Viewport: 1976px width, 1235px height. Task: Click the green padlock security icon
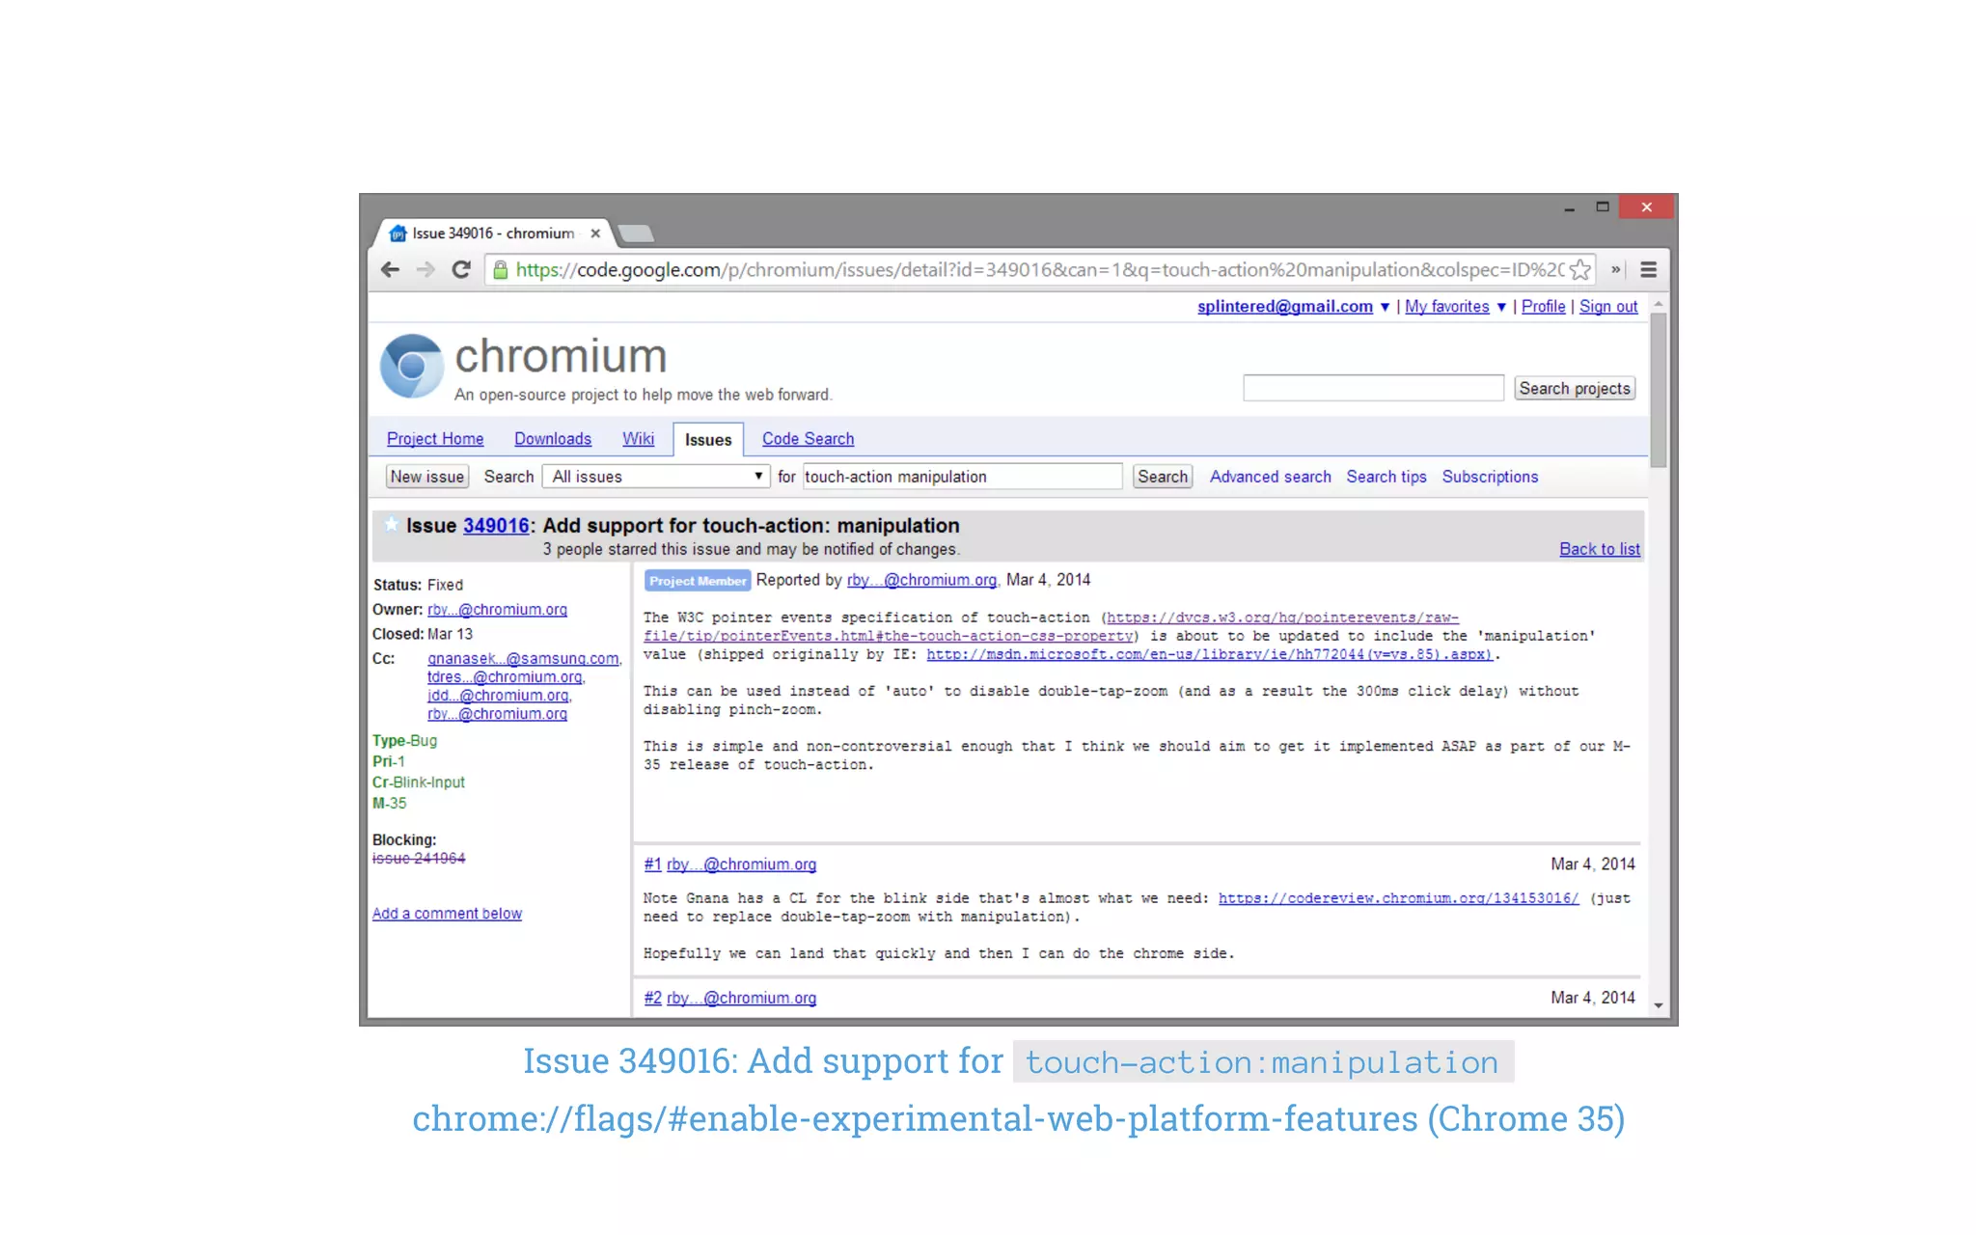(x=500, y=270)
